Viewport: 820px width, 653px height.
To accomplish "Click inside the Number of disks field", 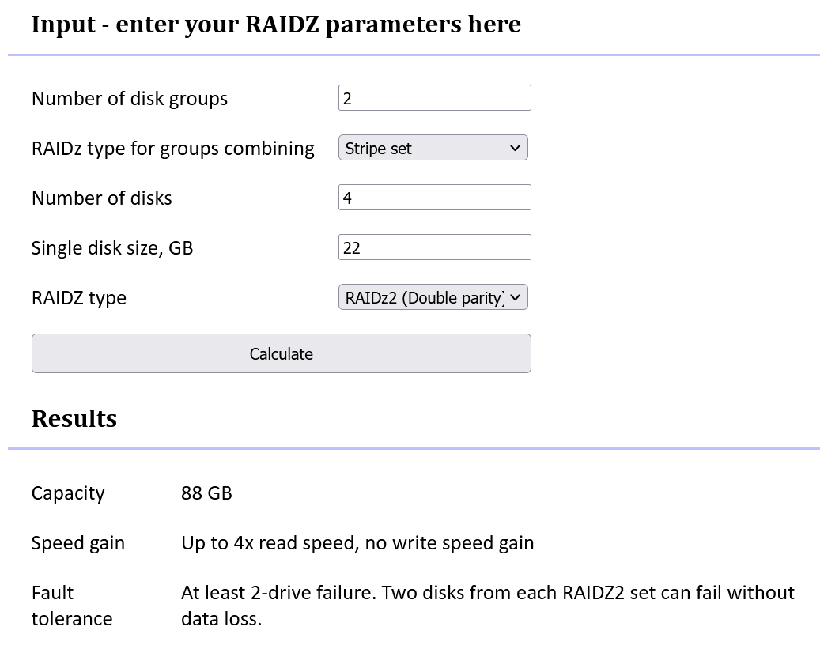I will coord(433,197).
